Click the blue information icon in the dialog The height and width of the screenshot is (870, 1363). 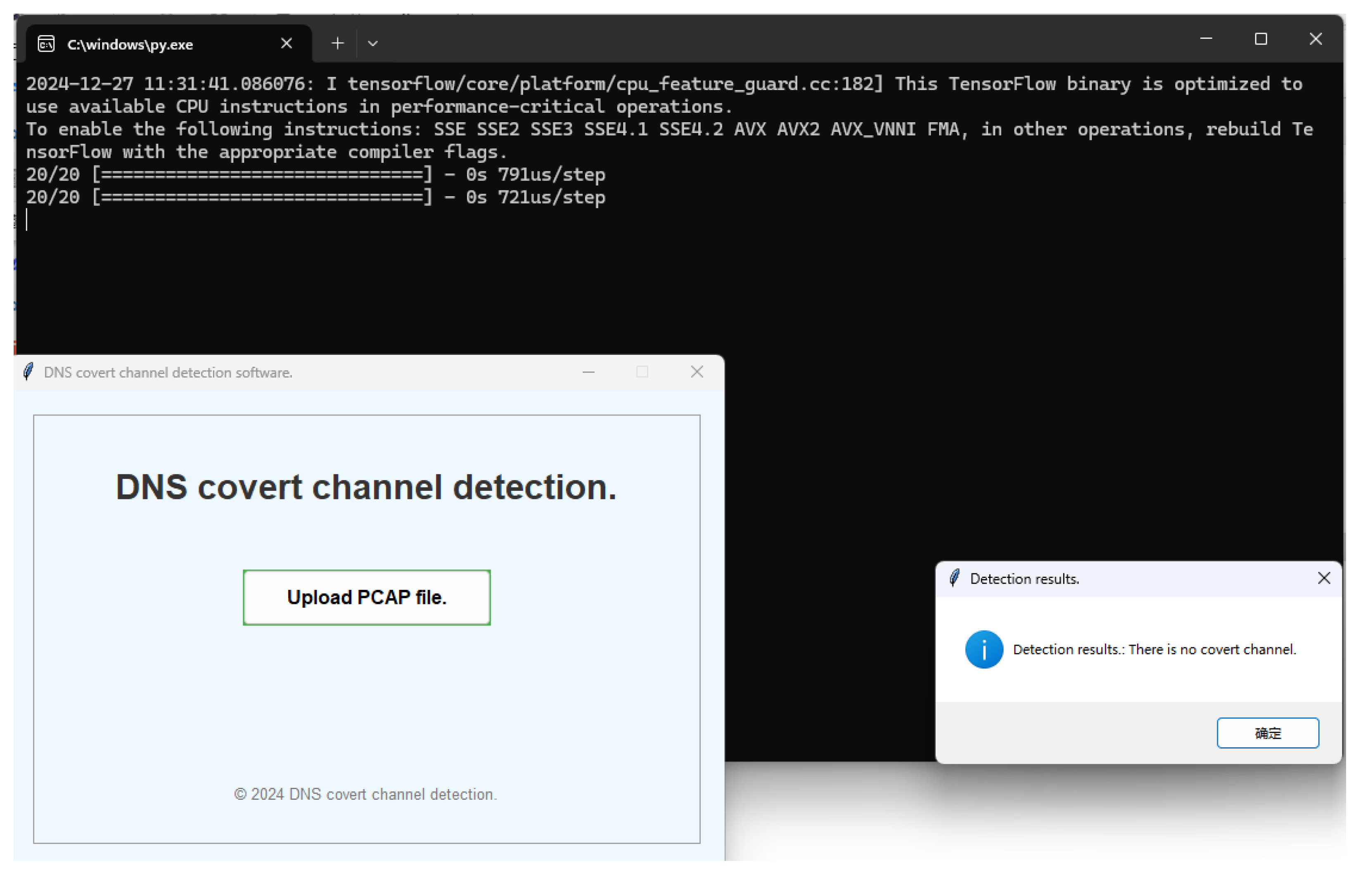point(984,650)
